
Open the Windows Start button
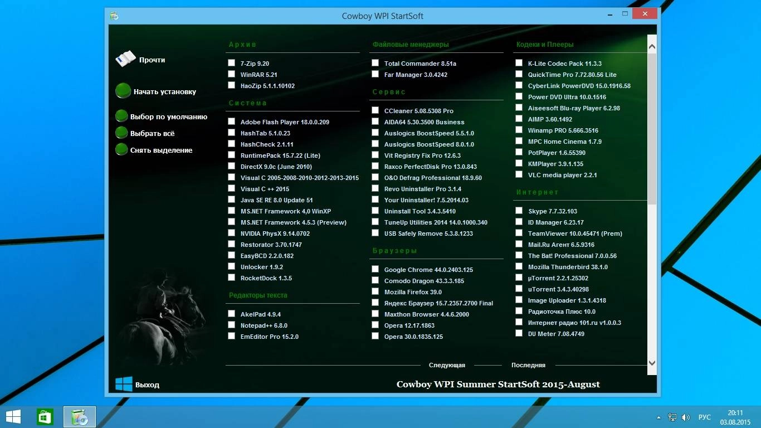(x=13, y=417)
